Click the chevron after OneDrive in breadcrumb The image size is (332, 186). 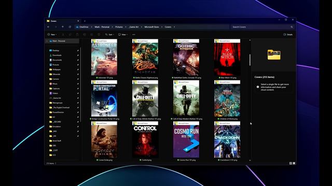coord(91,27)
